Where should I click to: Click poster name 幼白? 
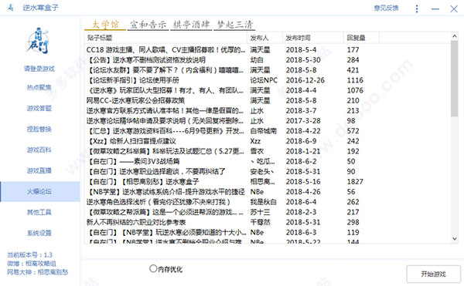(x=257, y=60)
